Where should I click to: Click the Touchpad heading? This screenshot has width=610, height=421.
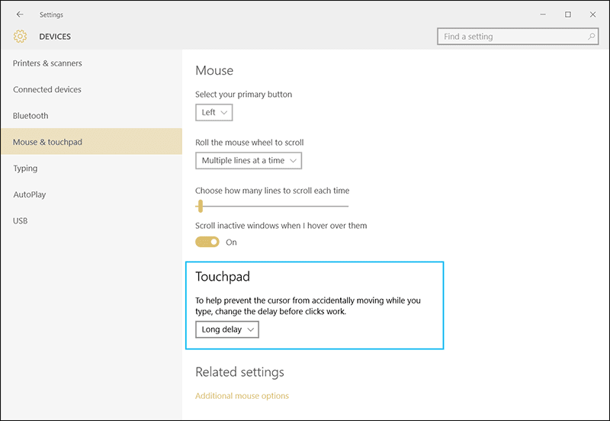click(223, 277)
